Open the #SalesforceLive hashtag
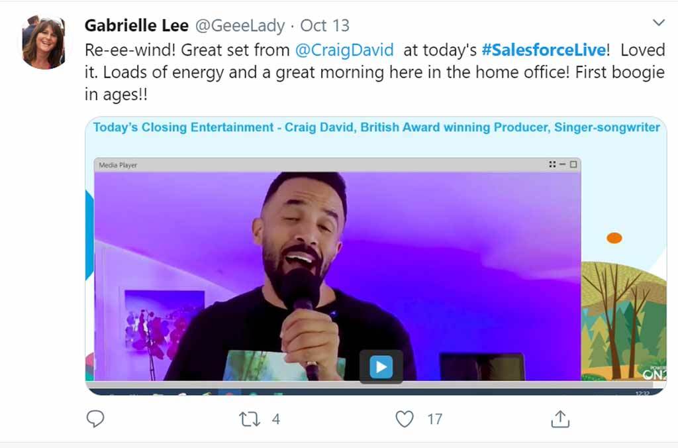The width and height of the screenshot is (678, 448). click(x=544, y=50)
